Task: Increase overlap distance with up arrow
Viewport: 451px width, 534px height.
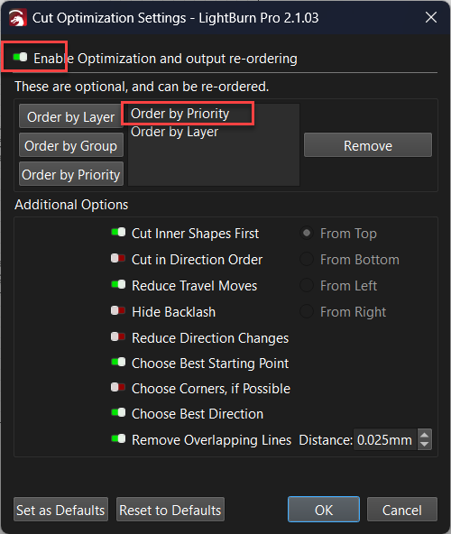Action: tap(425, 436)
